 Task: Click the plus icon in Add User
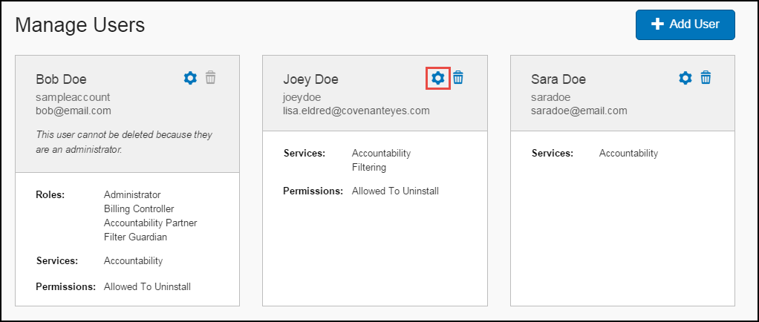point(657,24)
